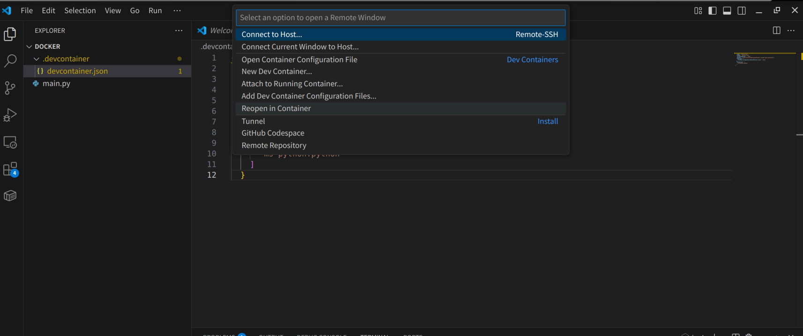
Task: Open the Go menu
Action: coord(135,10)
